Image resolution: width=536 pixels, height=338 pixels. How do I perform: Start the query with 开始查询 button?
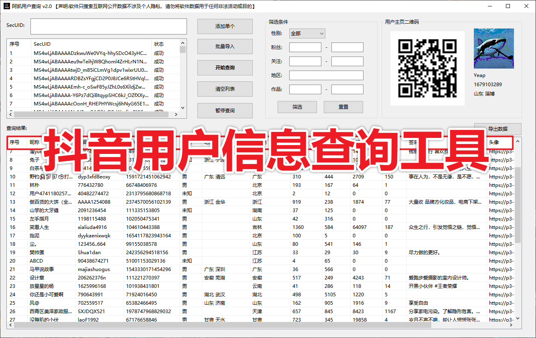225,67
